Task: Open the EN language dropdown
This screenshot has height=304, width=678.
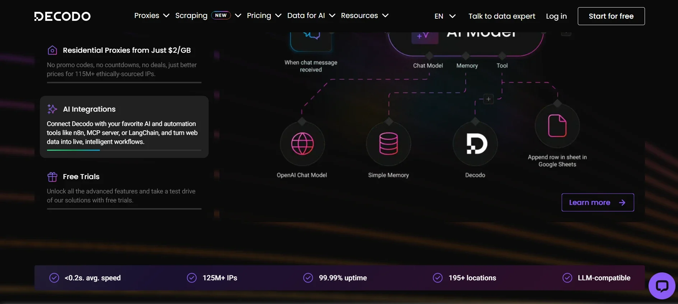Action: click(445, 16)
